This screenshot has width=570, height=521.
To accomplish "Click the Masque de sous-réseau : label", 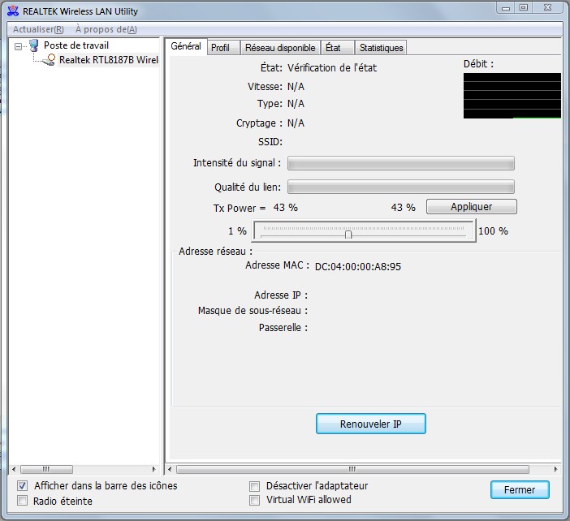I will pyautogui.click(x=253, y=311).
